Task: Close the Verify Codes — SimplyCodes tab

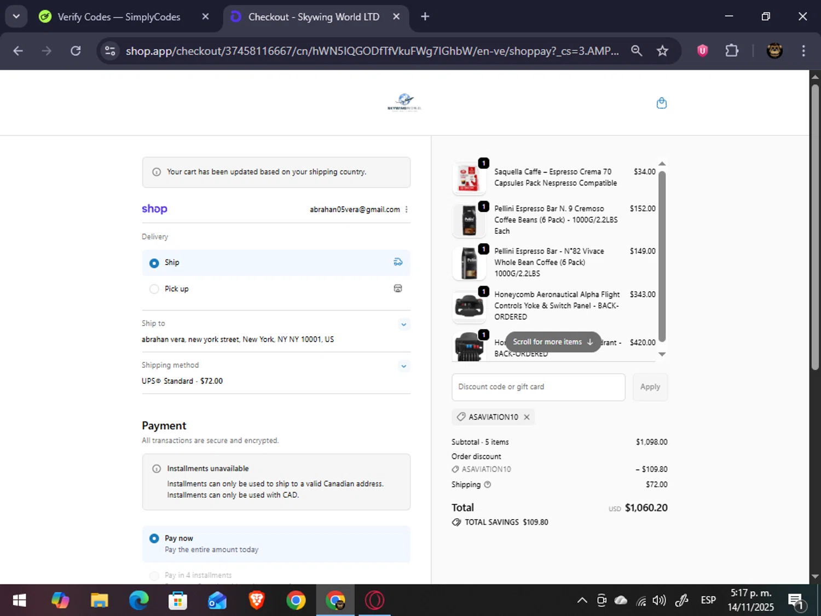Action: 205,16
